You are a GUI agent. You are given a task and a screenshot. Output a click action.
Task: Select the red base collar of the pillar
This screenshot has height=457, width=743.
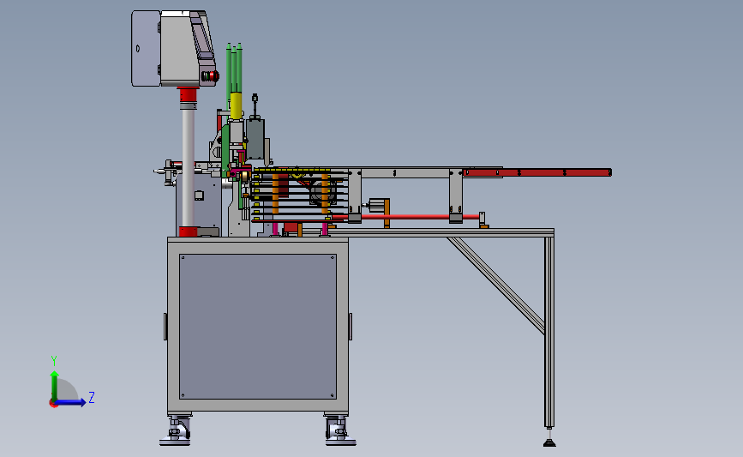pos(189,232)
